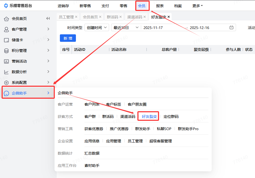Viewport: 255px width, 178px height.
Task: Open 群活码 in the flyout menu
Action: (108, 117)
